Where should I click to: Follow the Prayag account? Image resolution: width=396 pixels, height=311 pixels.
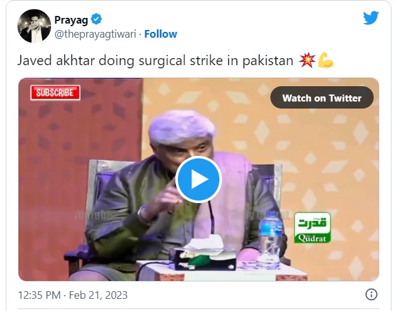(x=161, y=34)
